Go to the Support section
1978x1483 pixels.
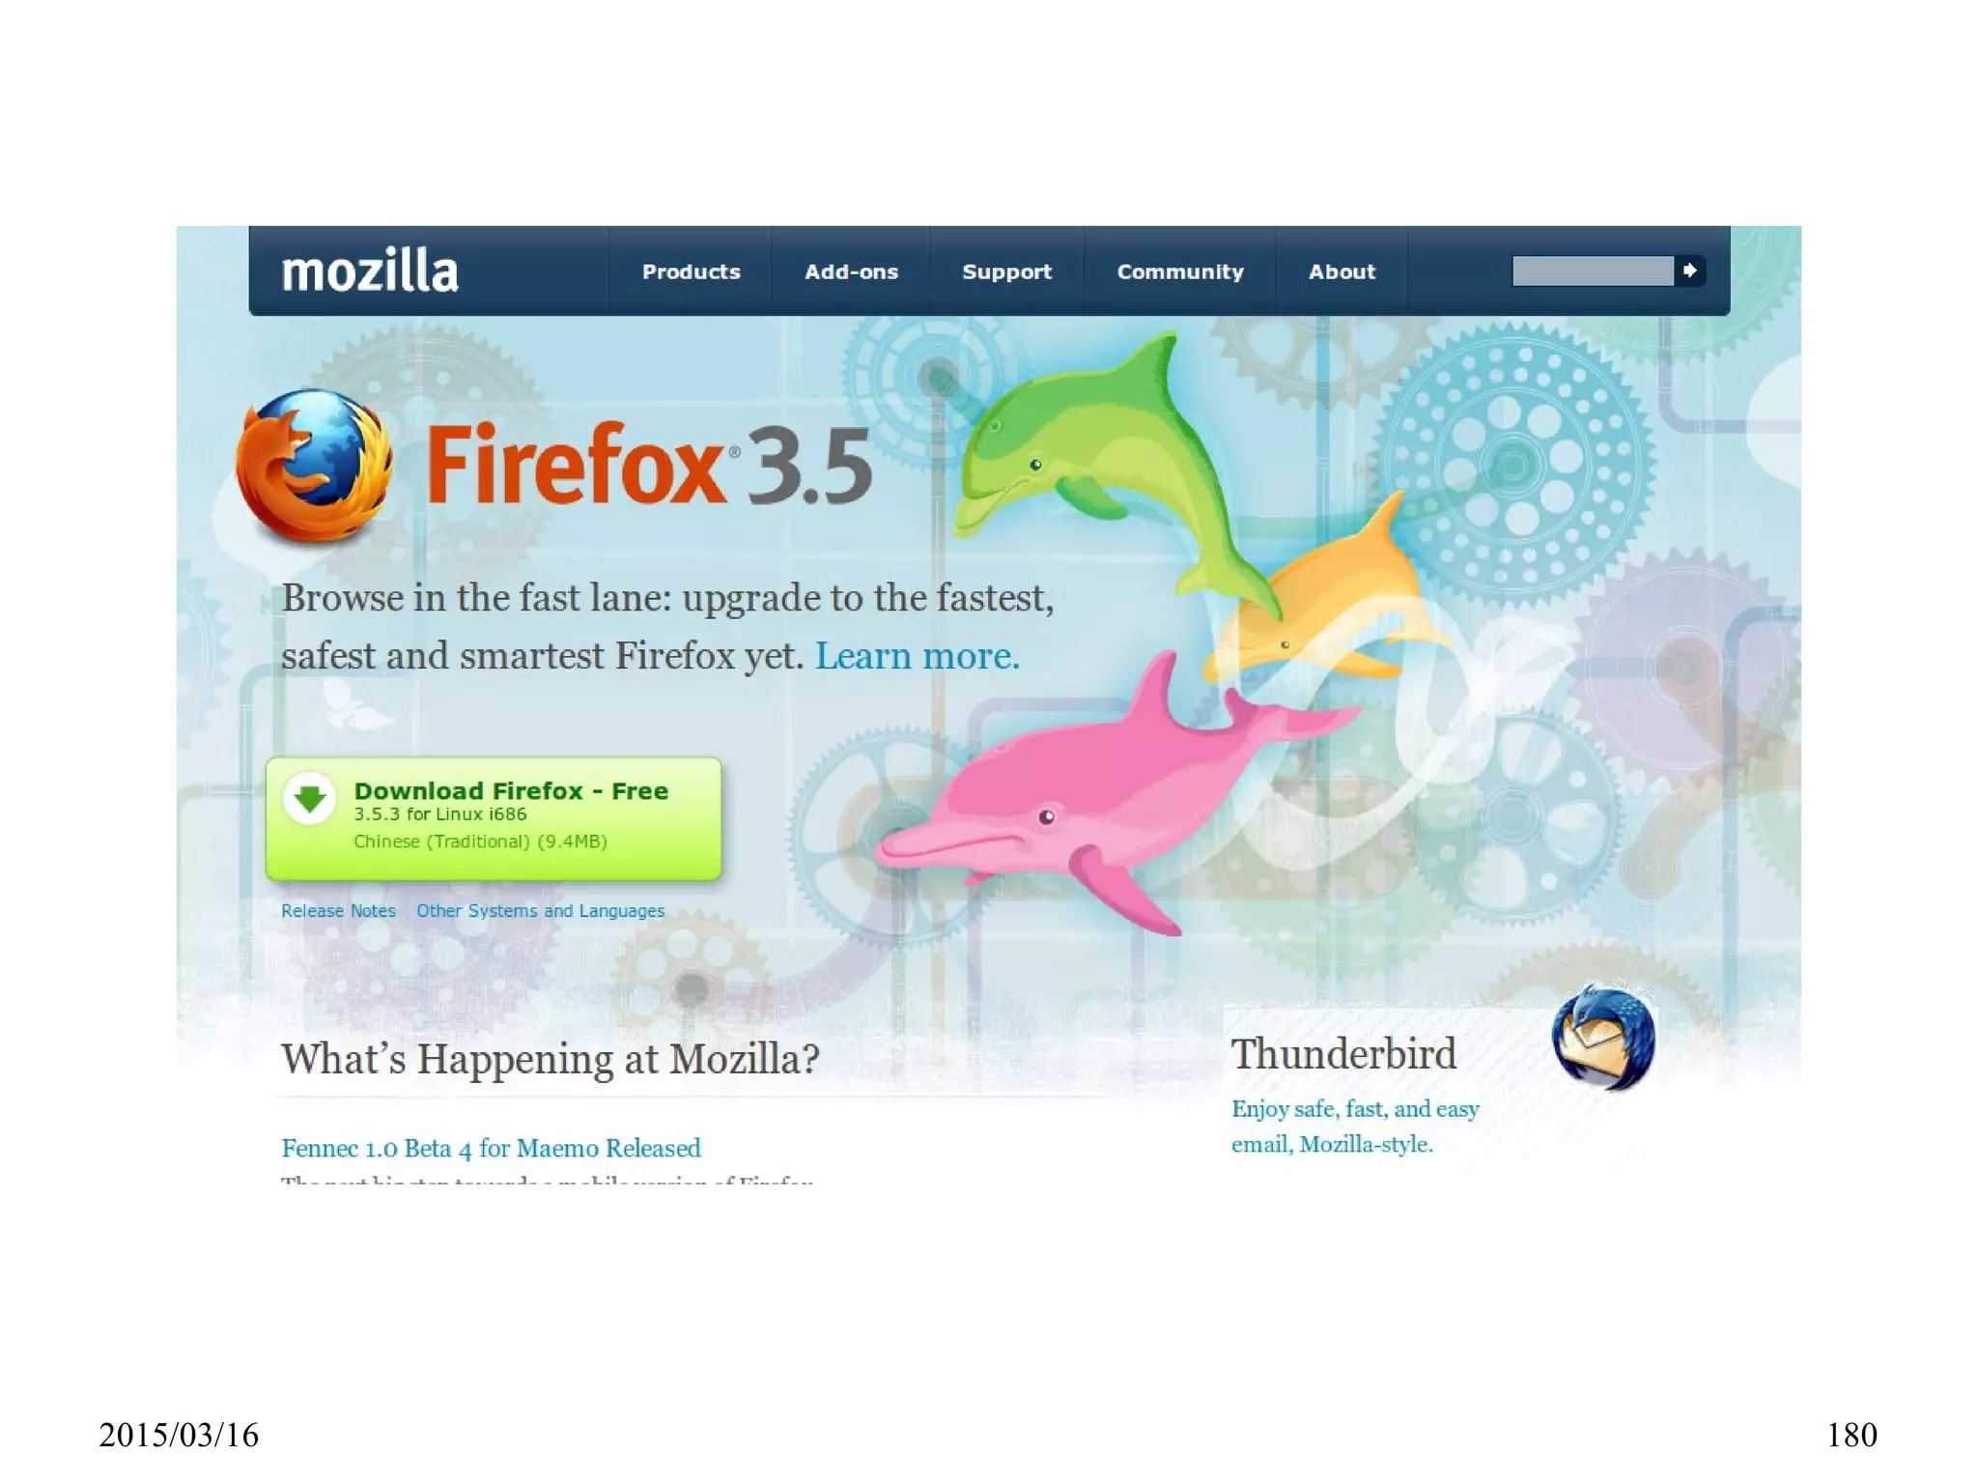1006,271
